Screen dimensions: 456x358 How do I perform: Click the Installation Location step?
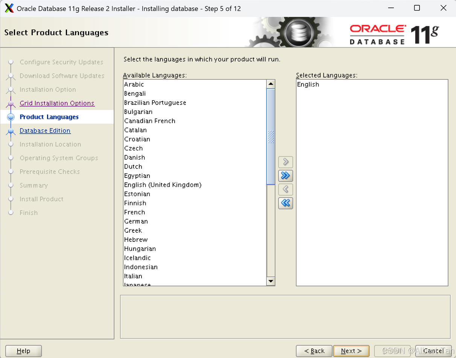click(50, 144)
